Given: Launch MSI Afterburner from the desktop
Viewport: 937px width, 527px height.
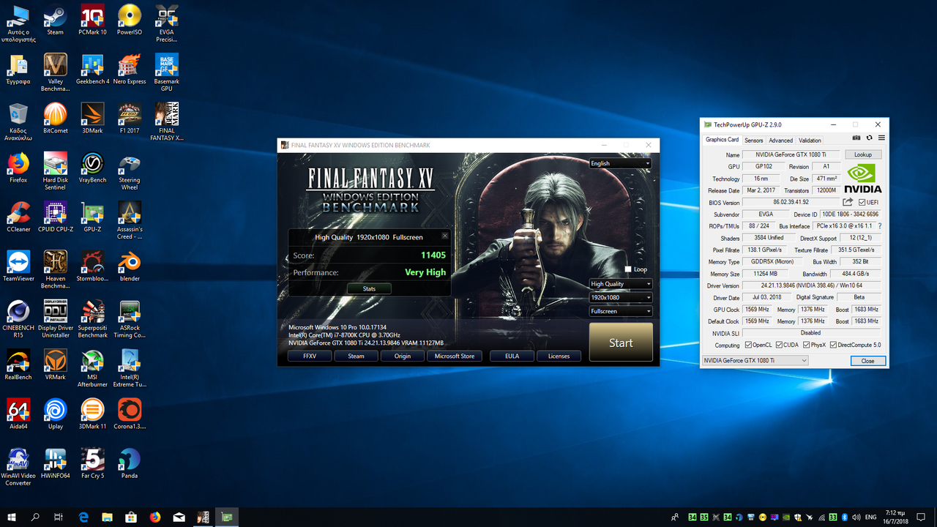Looking at the screenshot, I should (92, 367).
